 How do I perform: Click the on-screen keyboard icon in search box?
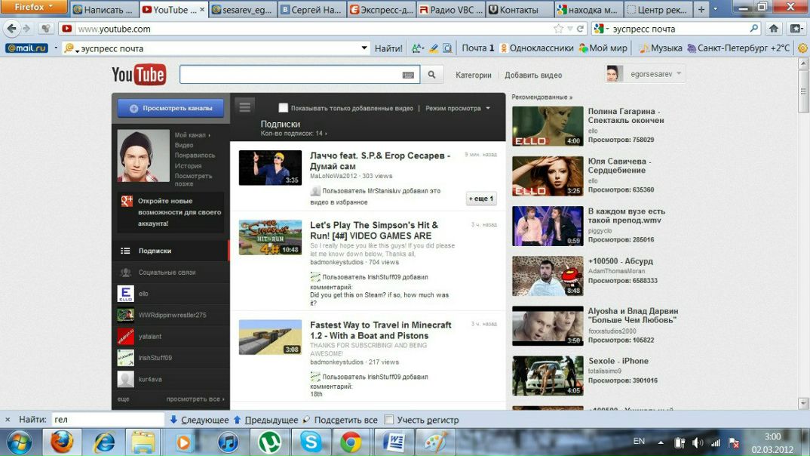point(408,75)
